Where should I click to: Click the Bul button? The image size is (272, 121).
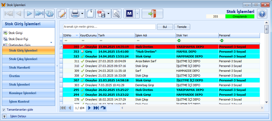(x=165, y=27)
